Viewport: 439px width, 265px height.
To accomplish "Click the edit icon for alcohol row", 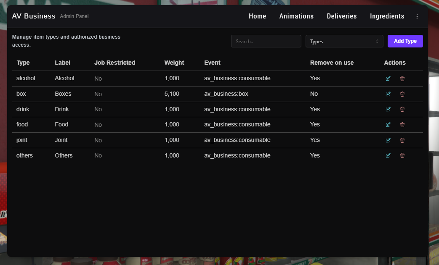I will pos(388,79).
